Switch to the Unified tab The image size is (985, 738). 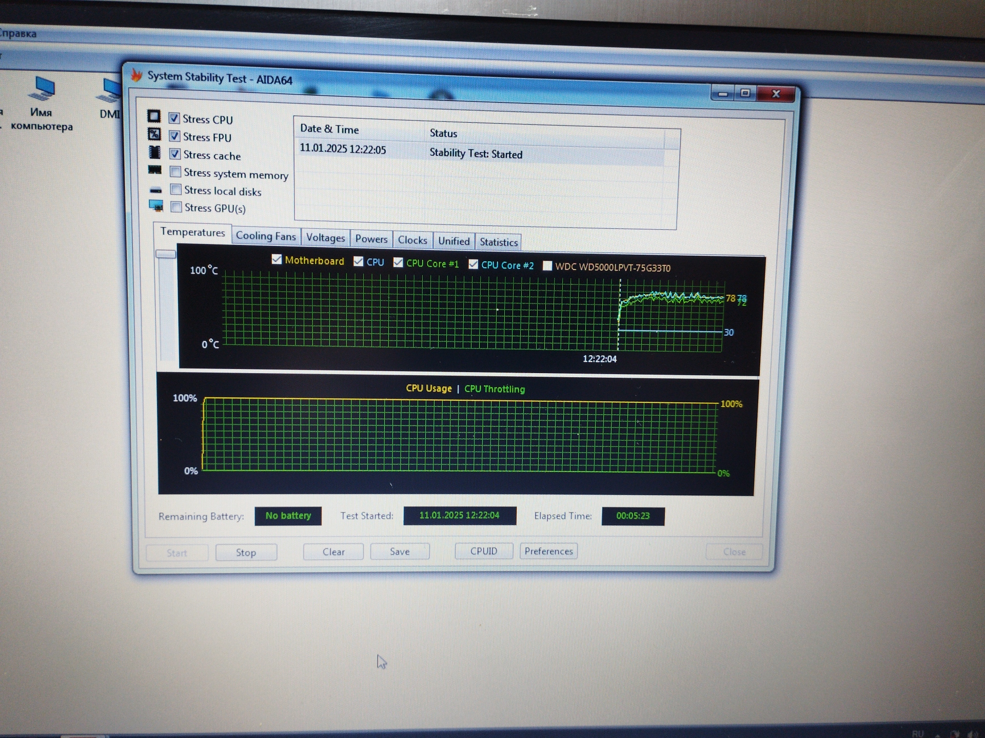(x=454, y=241)
